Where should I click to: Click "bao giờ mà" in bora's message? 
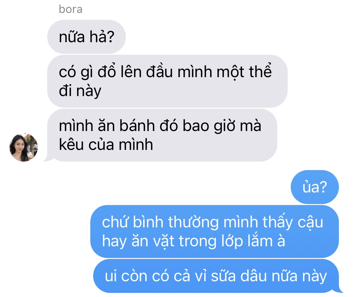tap(222, 126)
